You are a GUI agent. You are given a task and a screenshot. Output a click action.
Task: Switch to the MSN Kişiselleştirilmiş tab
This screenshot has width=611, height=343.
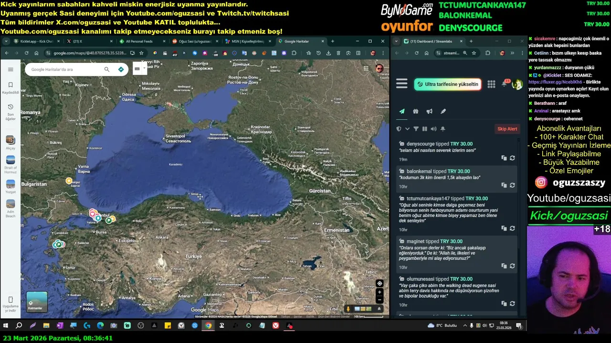[248, 41]
